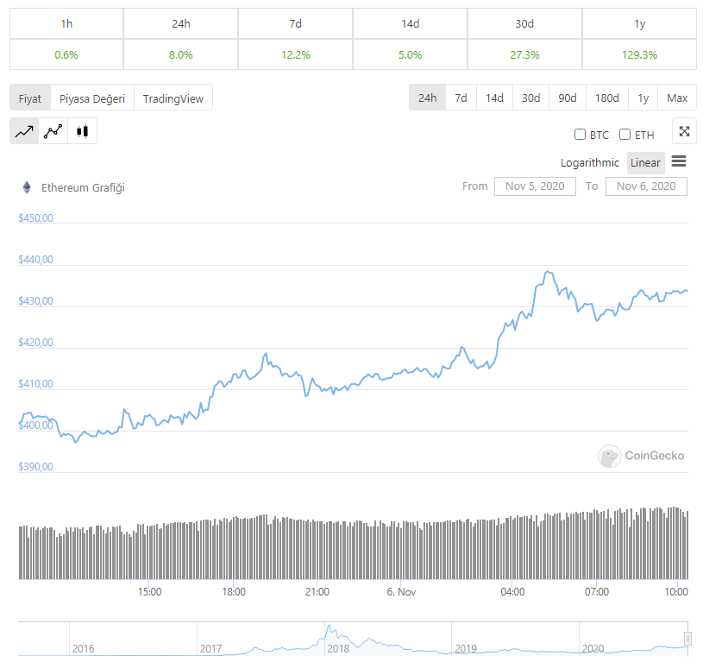
Task: Select the line chart view icon
Action: click(24, 131)
